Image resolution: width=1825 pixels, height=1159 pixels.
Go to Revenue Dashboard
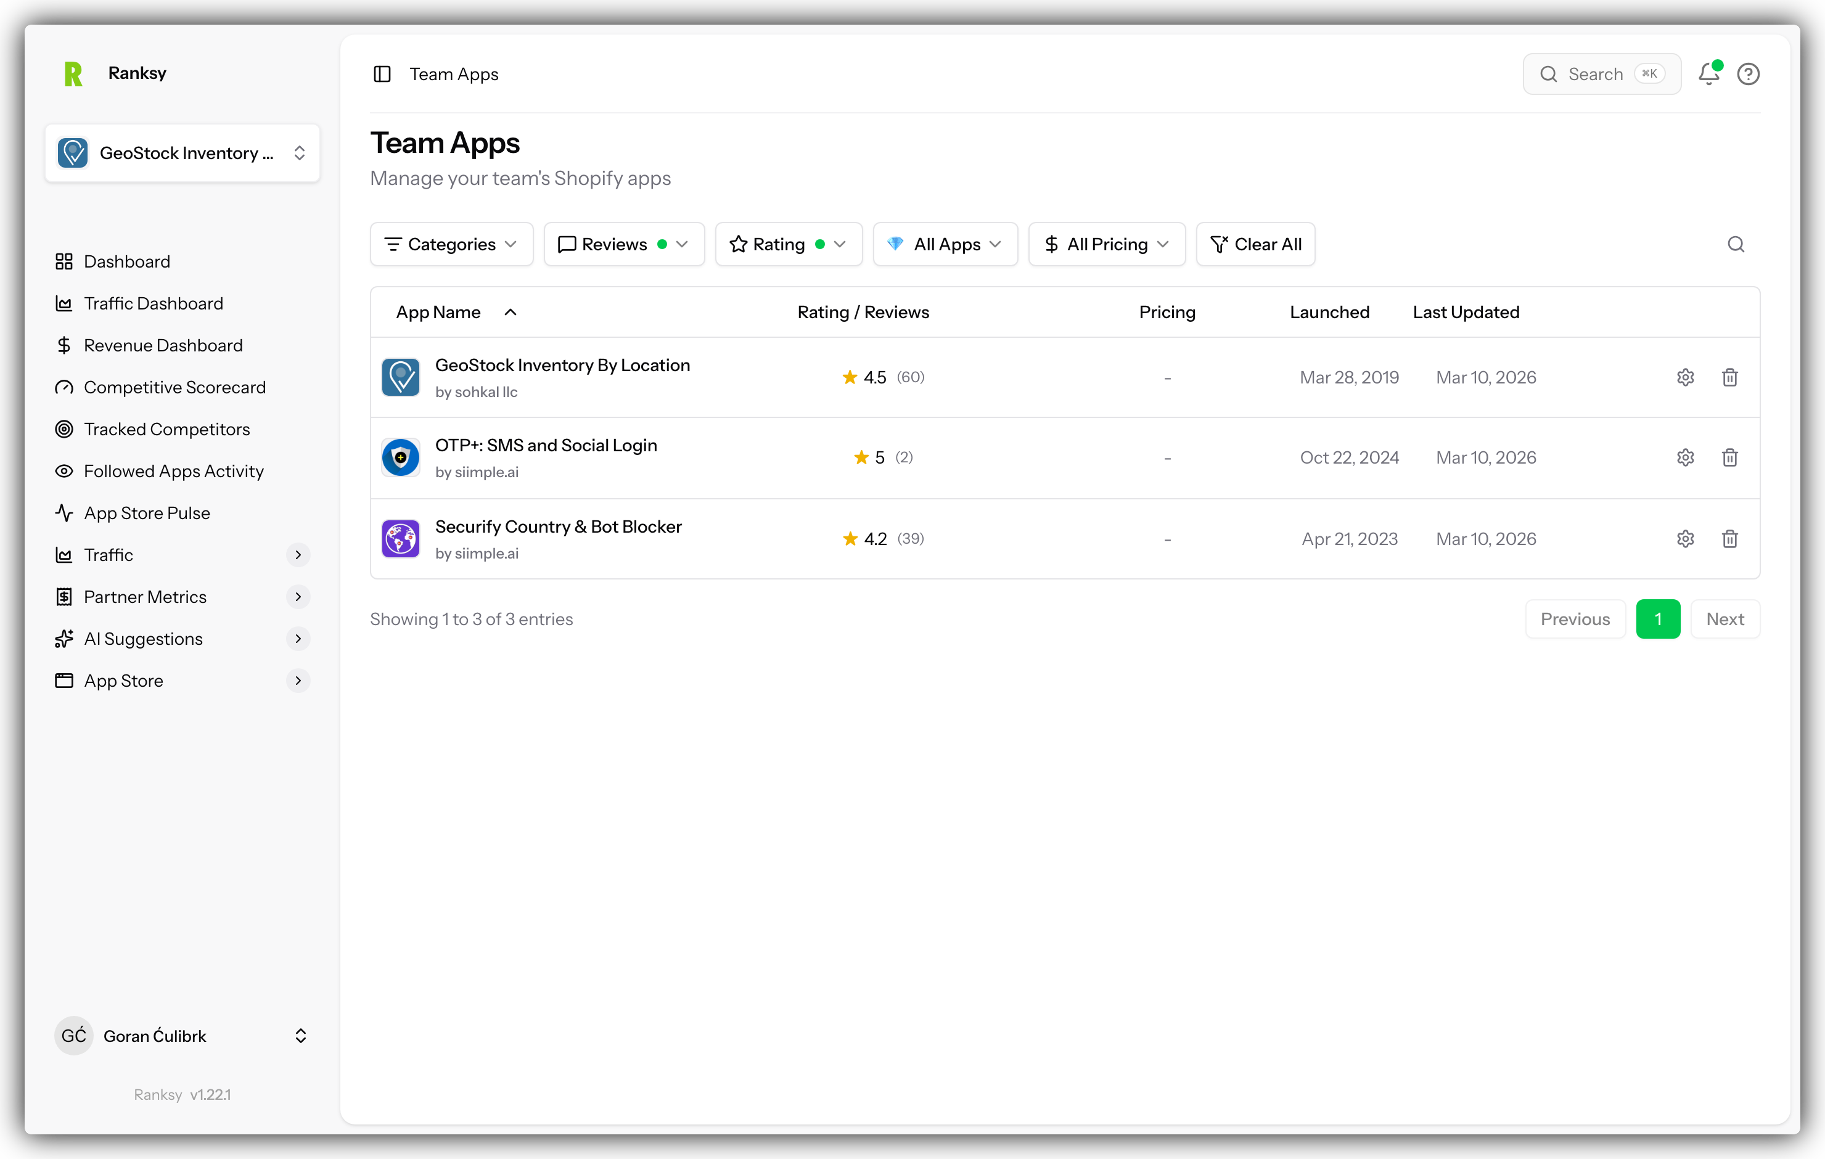click(x=182, y=346)
